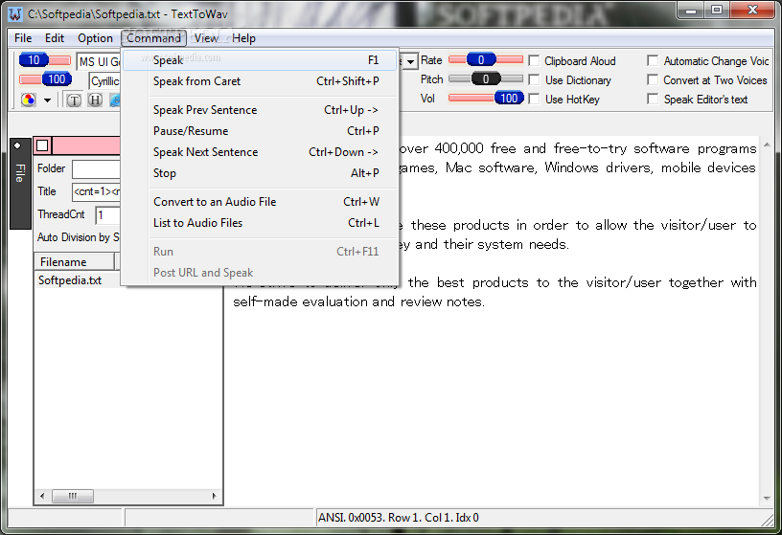The image size is (782, 535).
Task: Click the file list's left scroll arrow
Action: 42,496
